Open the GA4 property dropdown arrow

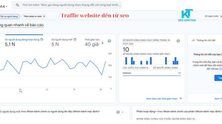click(x=6, y=7)
